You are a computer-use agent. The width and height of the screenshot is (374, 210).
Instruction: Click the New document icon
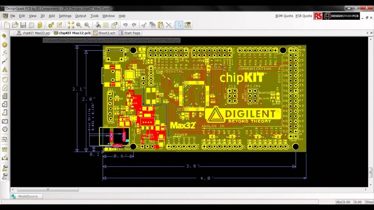point(7,25)
